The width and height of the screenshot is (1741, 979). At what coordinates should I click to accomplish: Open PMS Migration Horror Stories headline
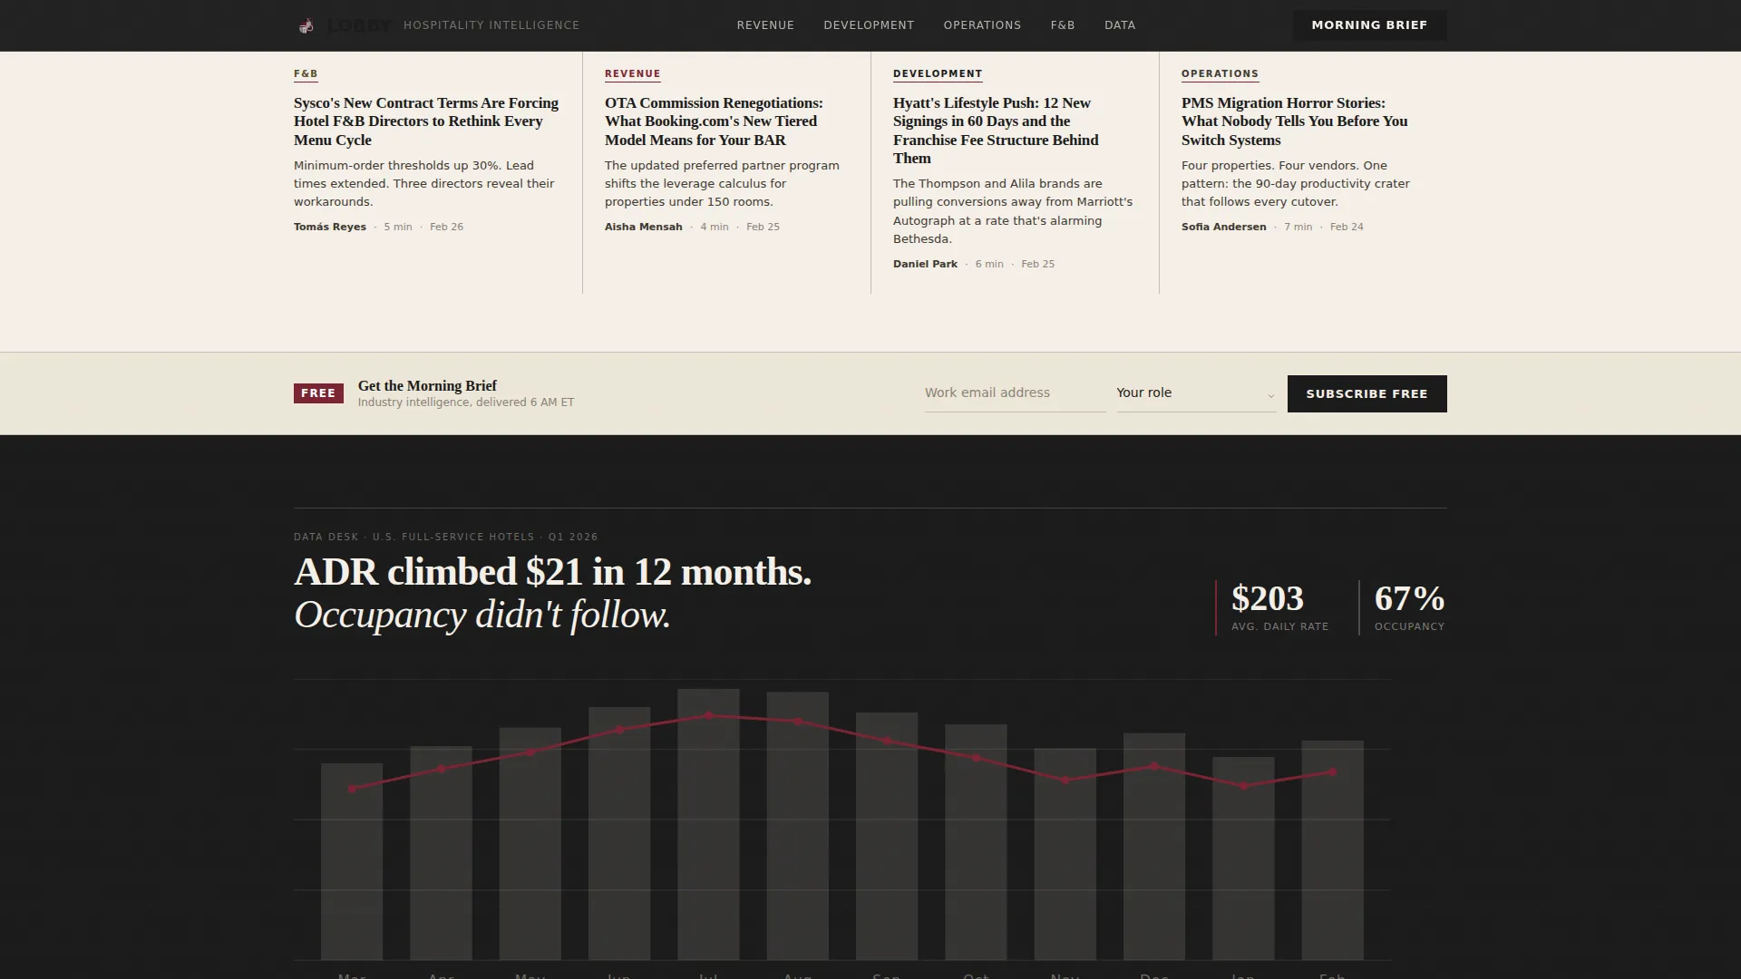click(1295, 121)
